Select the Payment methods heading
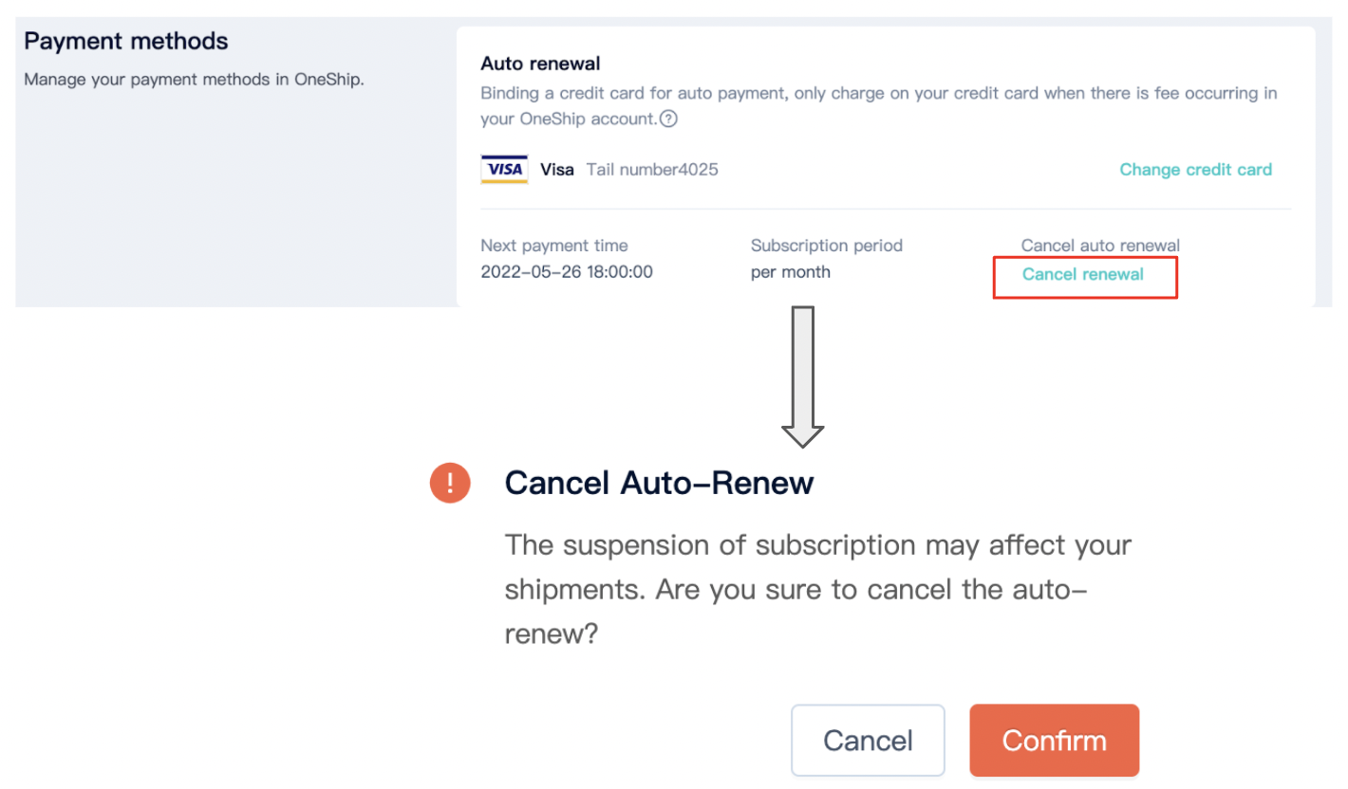 [x=126, y=42]
